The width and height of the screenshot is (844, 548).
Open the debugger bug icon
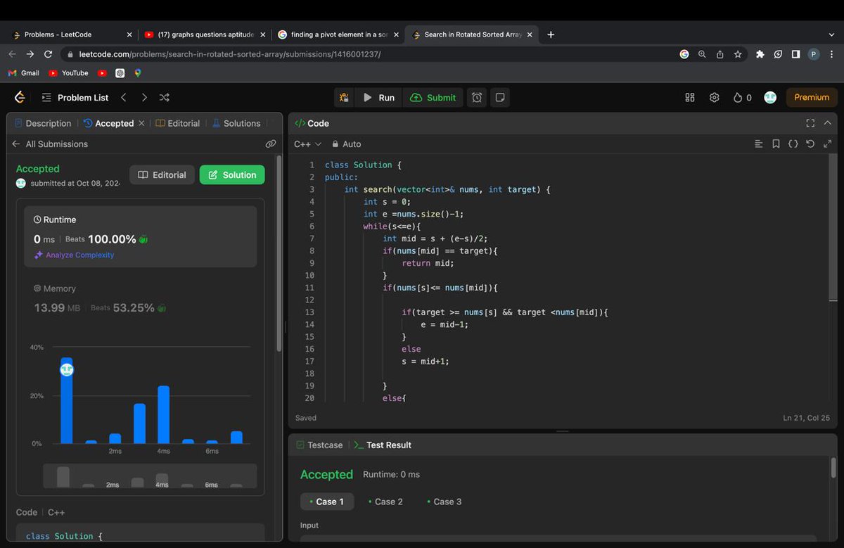344,98
